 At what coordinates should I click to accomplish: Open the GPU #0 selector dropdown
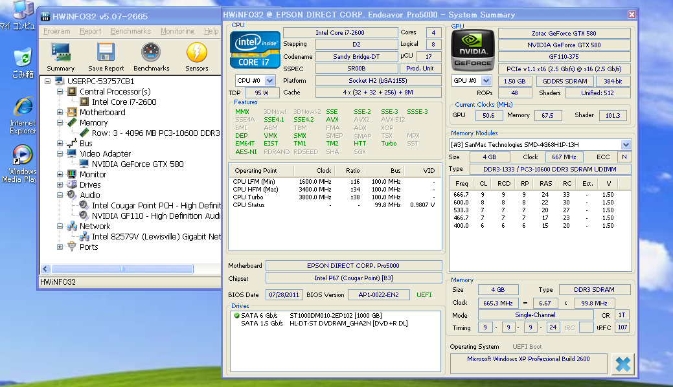pos(486,81)
